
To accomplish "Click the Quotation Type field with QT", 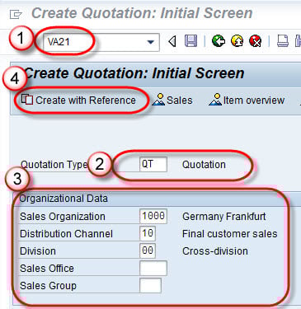I will (x=153, y=165).
